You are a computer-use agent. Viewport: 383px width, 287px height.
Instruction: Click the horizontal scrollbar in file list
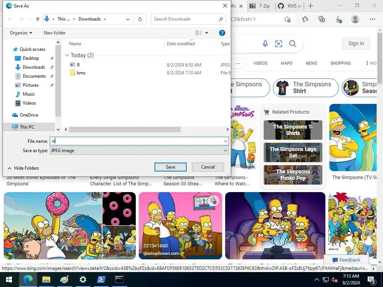pyautogui.click(x=125, y=129)
